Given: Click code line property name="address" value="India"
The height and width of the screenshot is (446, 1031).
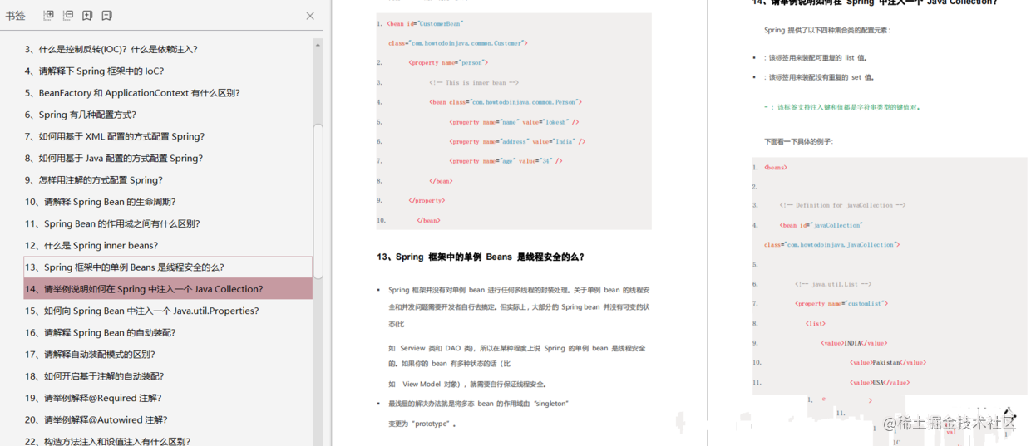Looking at the screenshot, I should [x=517, y=141].
